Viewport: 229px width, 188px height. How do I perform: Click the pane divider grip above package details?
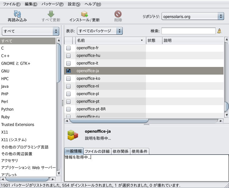coord(147,125)
